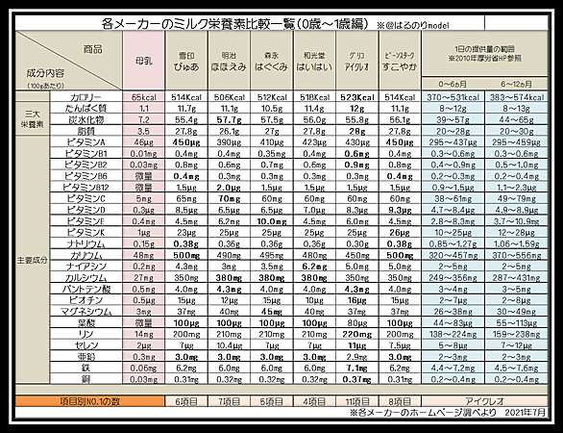Click the カロリー row label
563x433 pixels.
86,97
